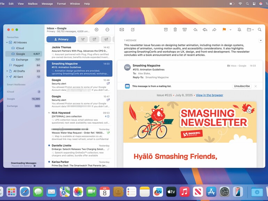The image size is (268, 201).
Task: Forward the message
Action: pyautogui.click(x=214, y=30)
